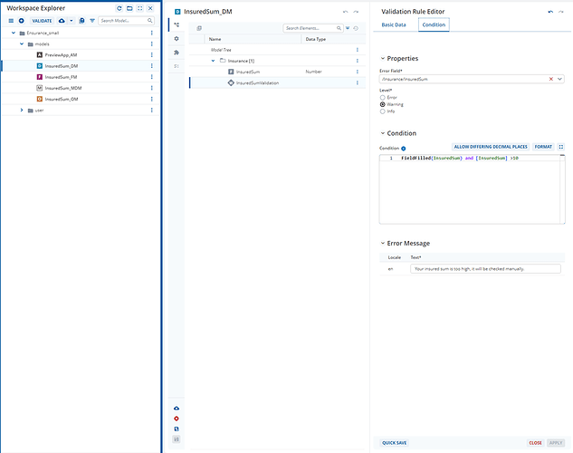
Task: Open the kebab menu for user folder
Action: [x=152, y=110]
